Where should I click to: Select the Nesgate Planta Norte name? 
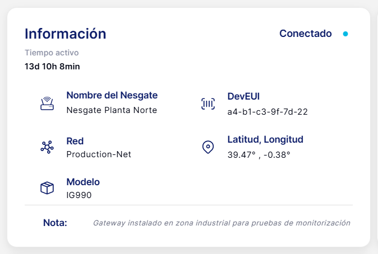[112, 110]
